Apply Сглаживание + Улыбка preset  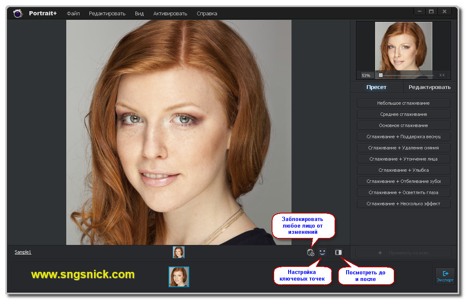point(403,170)
